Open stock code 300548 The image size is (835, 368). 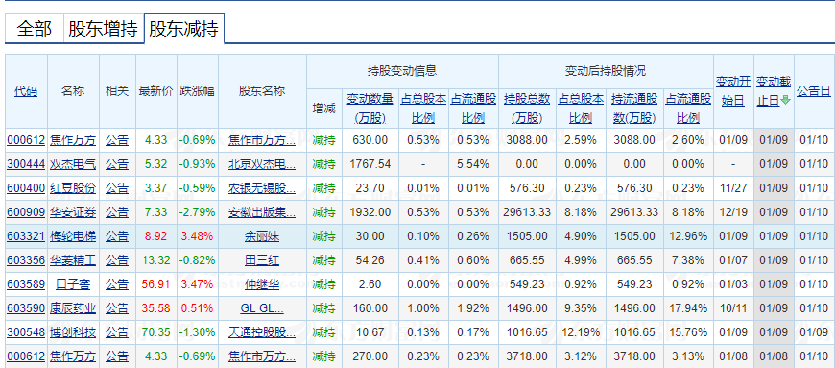[x=26, y=332]
